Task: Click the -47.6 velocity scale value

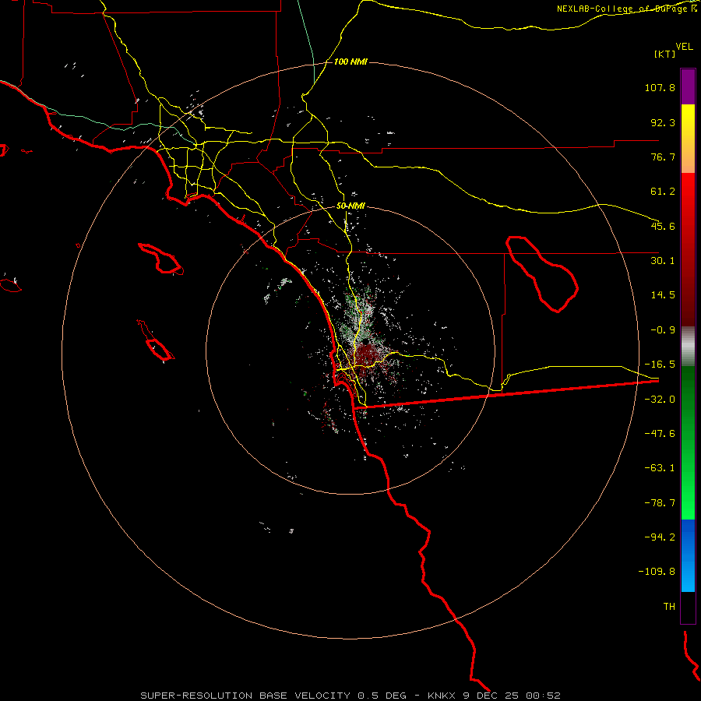Action: point(660,434)
